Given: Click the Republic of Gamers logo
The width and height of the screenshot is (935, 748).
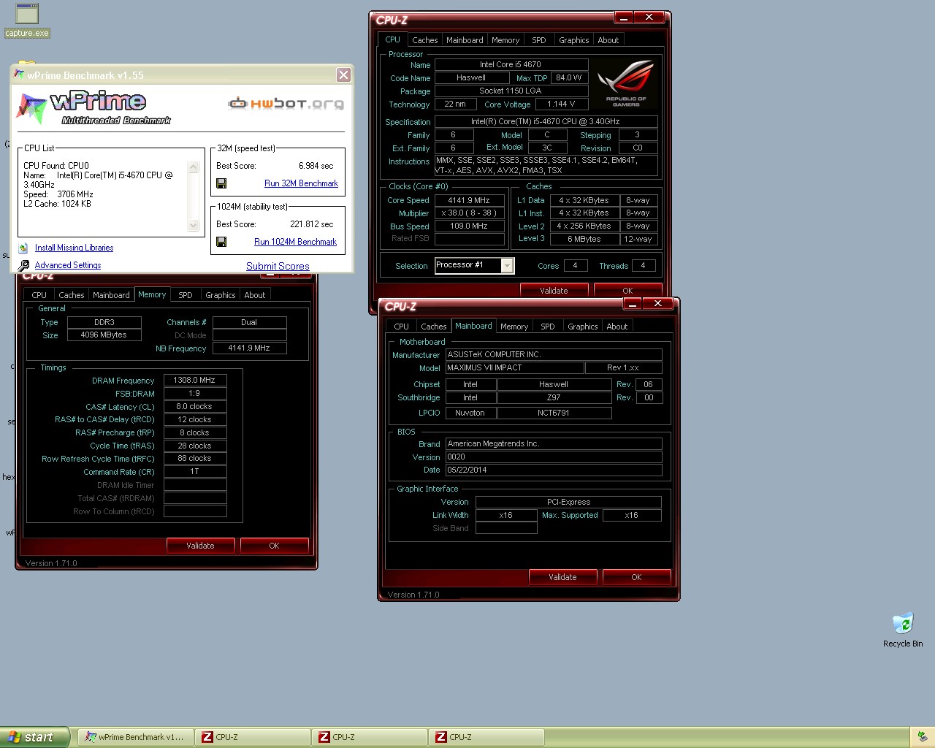Looking at the screenshot, I should pyautogui.click(x=626, y=84).
